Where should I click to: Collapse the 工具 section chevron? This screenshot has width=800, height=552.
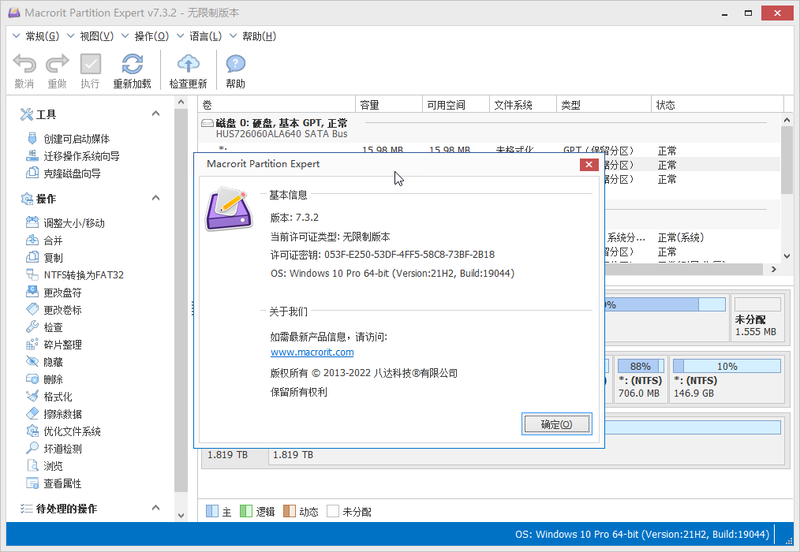(x=155, y=114)
